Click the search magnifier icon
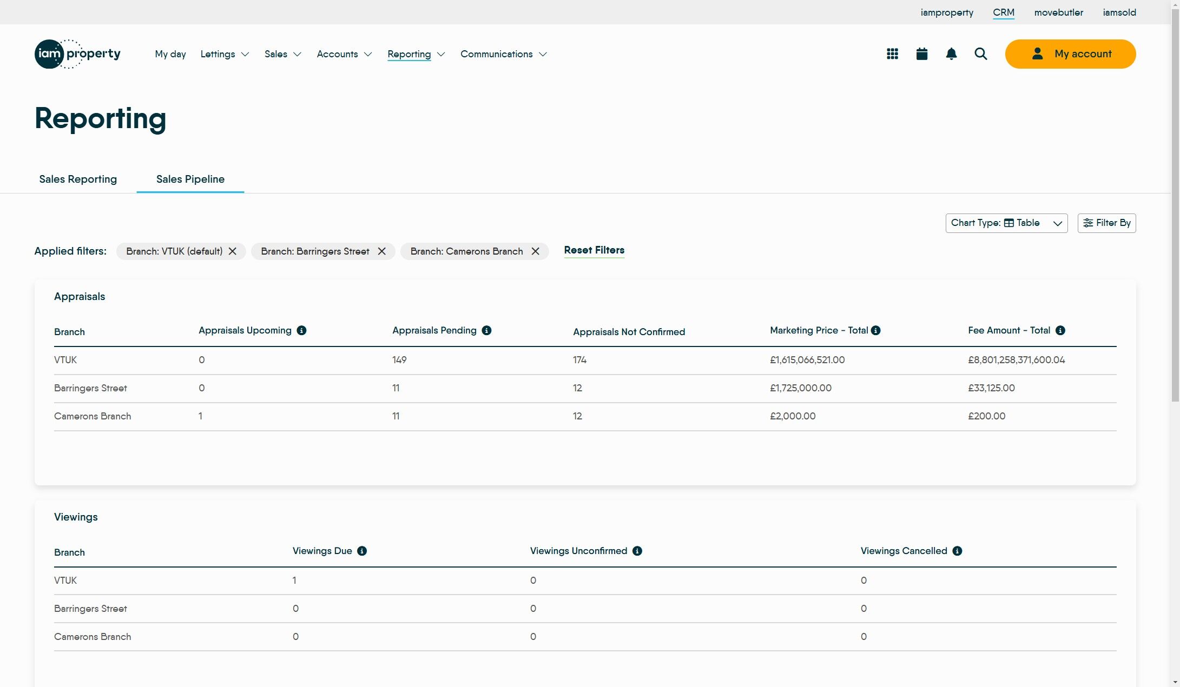The image size is (1180, 687). (x=980, y=54)
